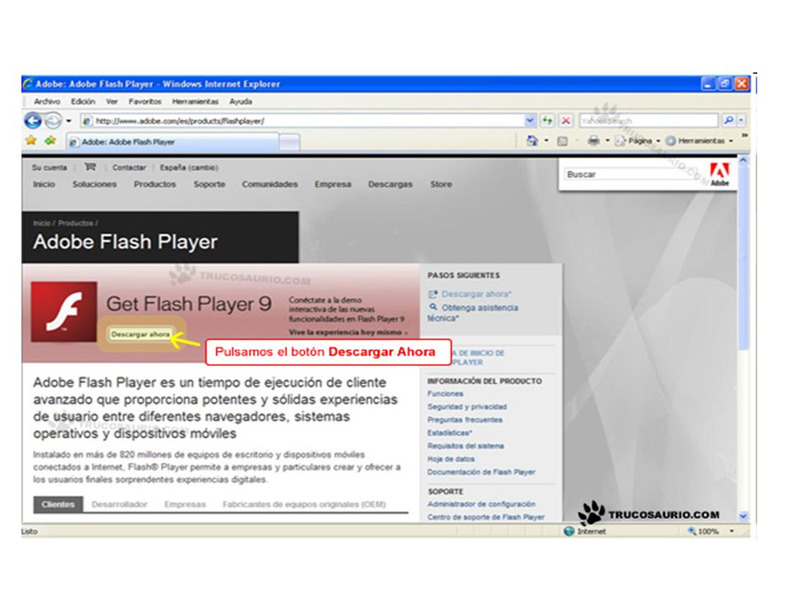Click Descargar ahora link under Pasos siguientes
Image resolution: width=791 pixels, height=593 pixels.
476,294
